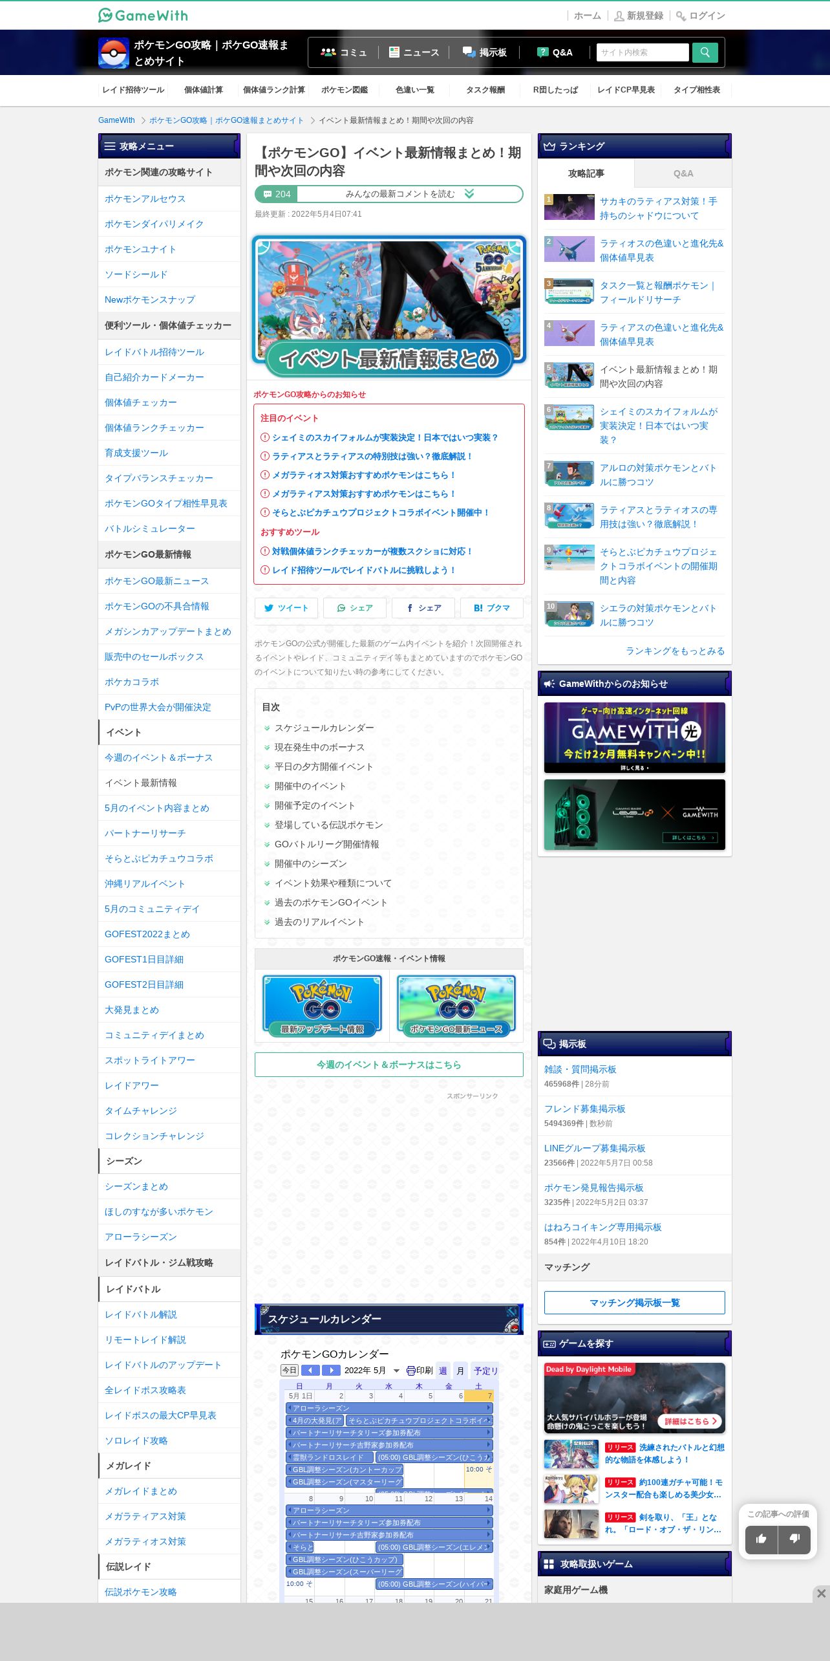Open ランキングをもっとみる link

(x=675, y=651)
